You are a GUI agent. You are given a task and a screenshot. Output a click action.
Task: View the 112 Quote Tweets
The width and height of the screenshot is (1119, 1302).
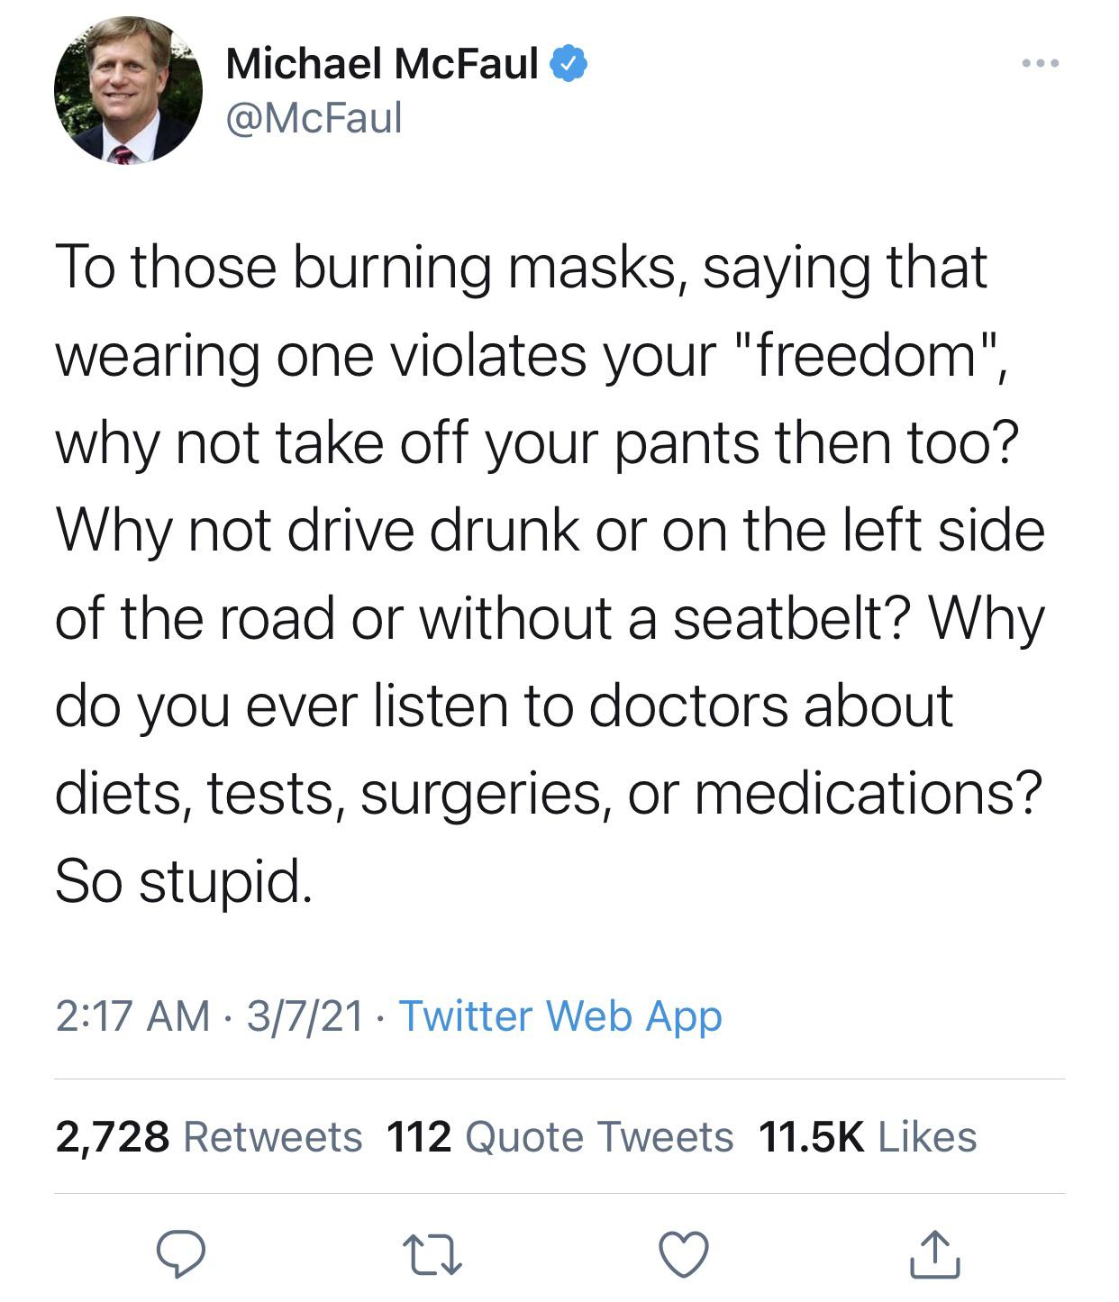(x=559, y=1137)
